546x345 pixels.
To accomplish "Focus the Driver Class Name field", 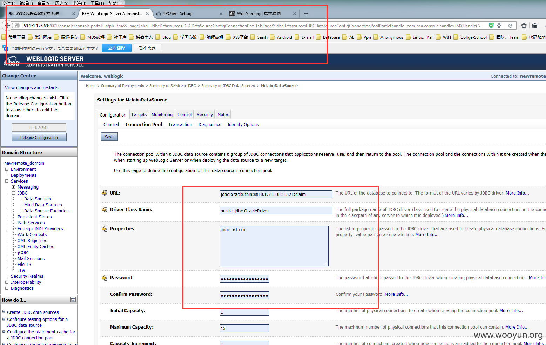I will point(276,211).
